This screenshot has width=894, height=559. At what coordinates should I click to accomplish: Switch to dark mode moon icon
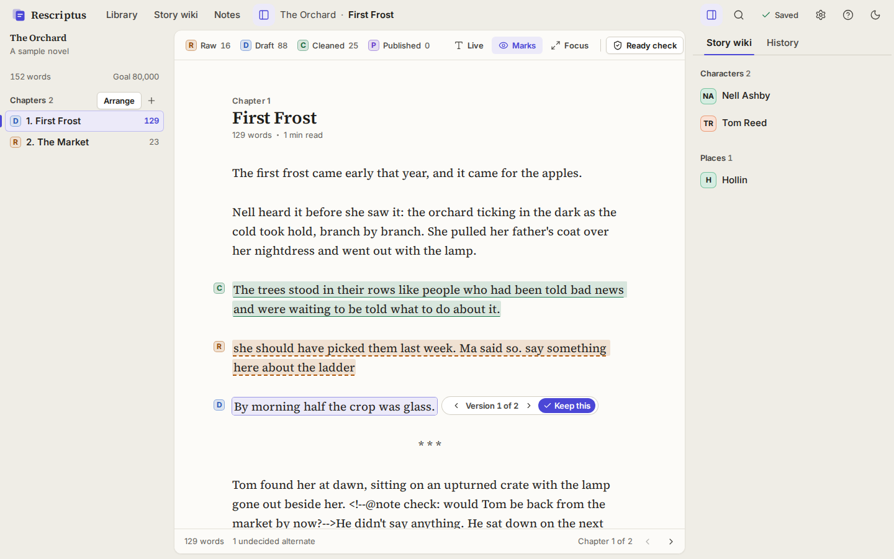point(875,15)
